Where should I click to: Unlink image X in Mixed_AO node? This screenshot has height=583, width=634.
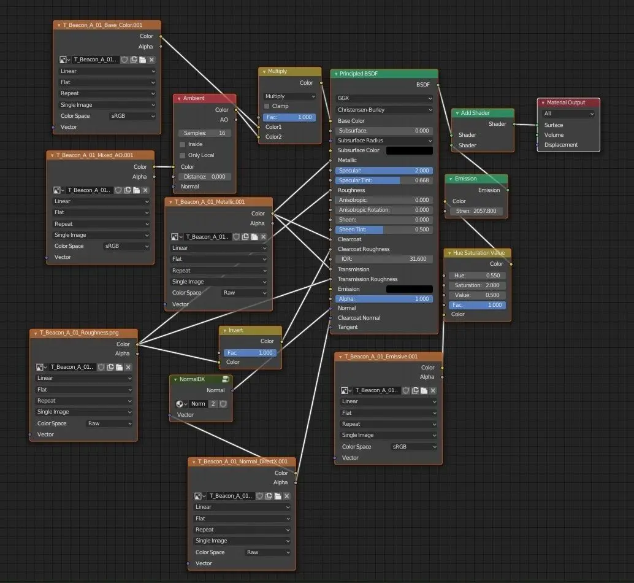click(x=145, y=190)
